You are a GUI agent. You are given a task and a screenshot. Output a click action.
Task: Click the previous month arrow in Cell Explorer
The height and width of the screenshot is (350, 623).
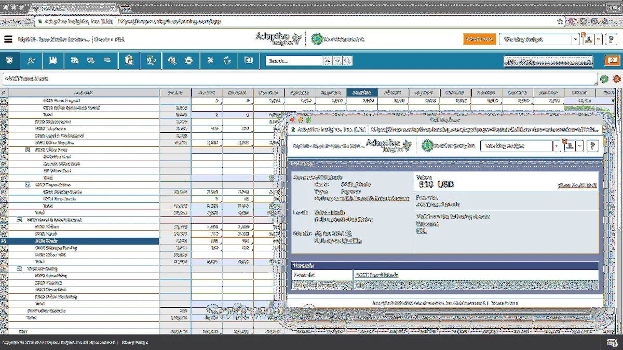click(318, 234)
